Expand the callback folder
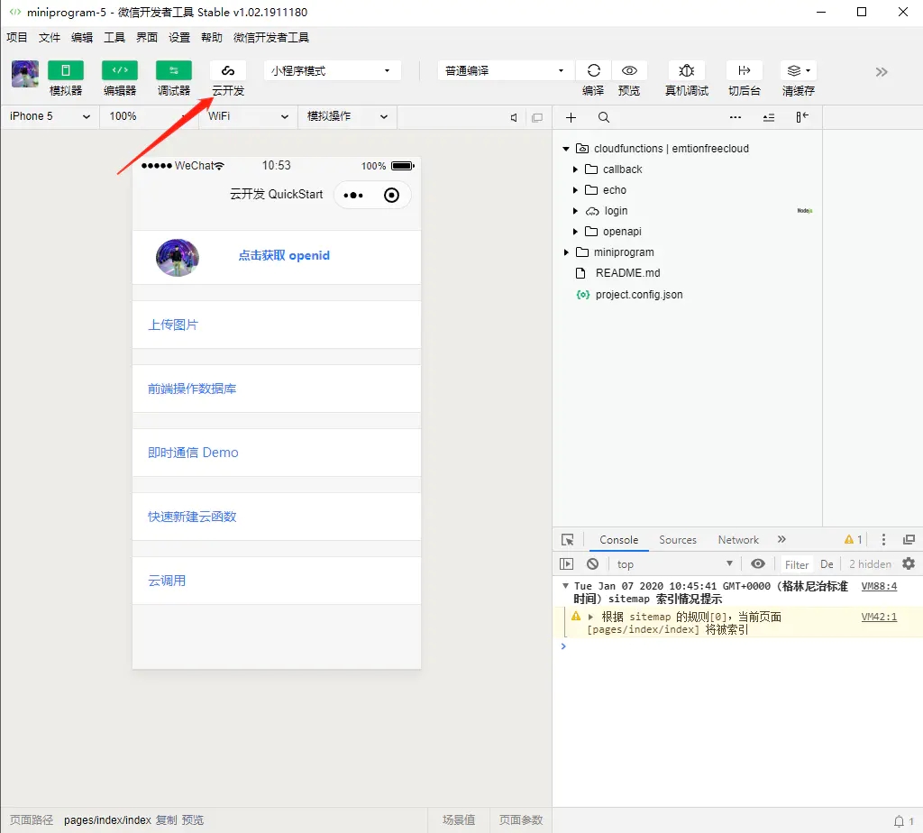Image resolution: width=923 pixels, height=833 pixels. tap(575, 169)
